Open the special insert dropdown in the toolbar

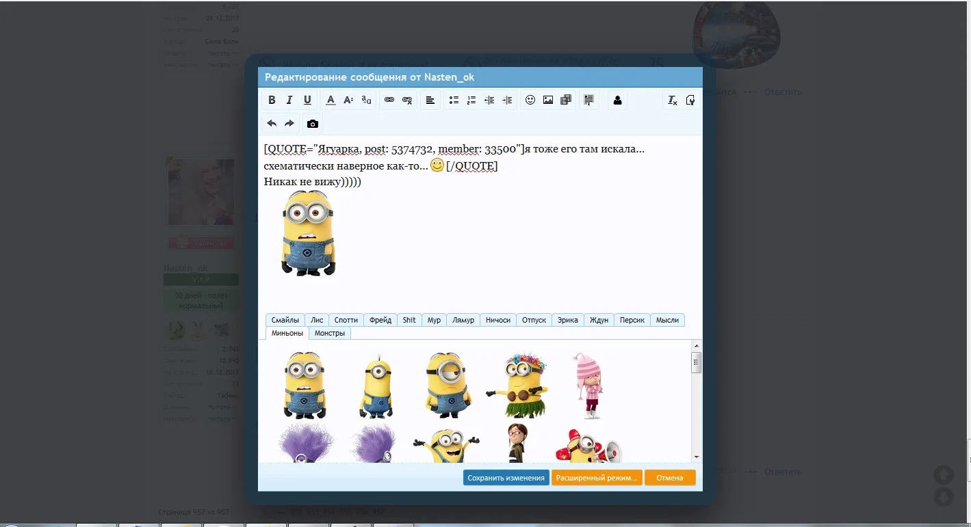tap(588, 100)
